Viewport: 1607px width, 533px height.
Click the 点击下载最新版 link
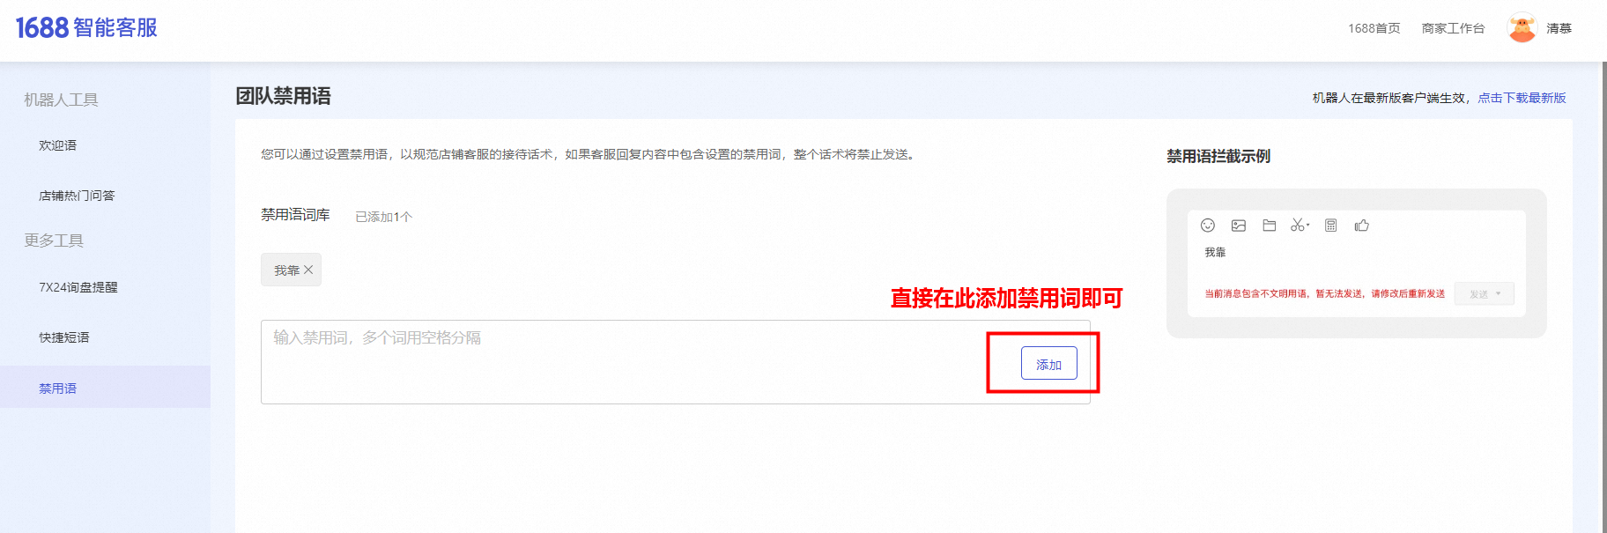click(1522, 98)
